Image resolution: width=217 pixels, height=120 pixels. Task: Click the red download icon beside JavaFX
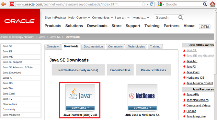coord(184,67)
